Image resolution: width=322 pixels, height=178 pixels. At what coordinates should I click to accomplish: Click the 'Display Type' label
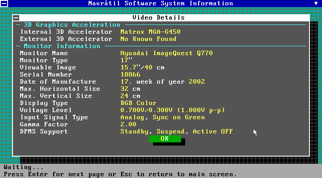click(44, 103)
